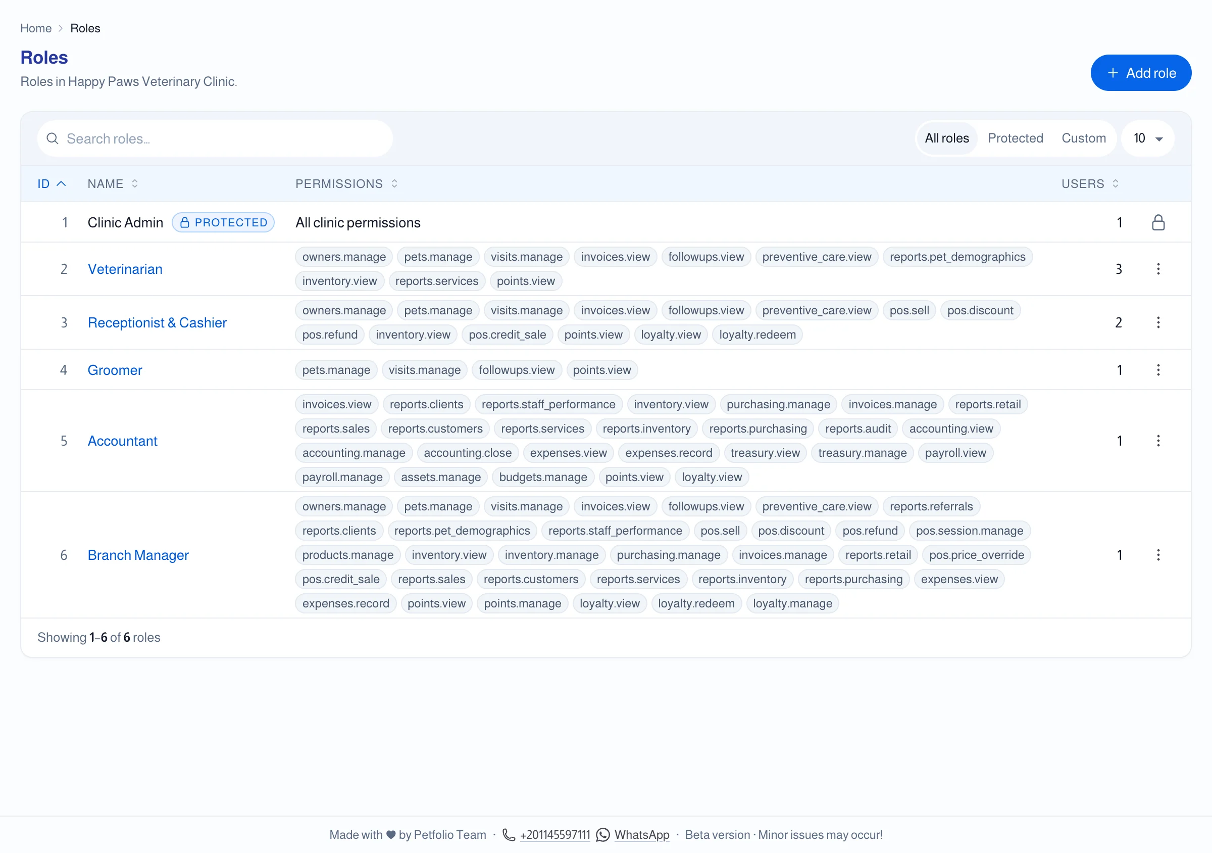Go to Home in breadcrumb
This screenshot has width=1212, height=853.
pyautogui.click(x=36, y=28)
